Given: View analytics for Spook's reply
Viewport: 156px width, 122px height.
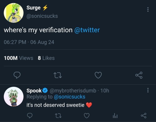Looking at the screenshot, I should click(115, 116).
